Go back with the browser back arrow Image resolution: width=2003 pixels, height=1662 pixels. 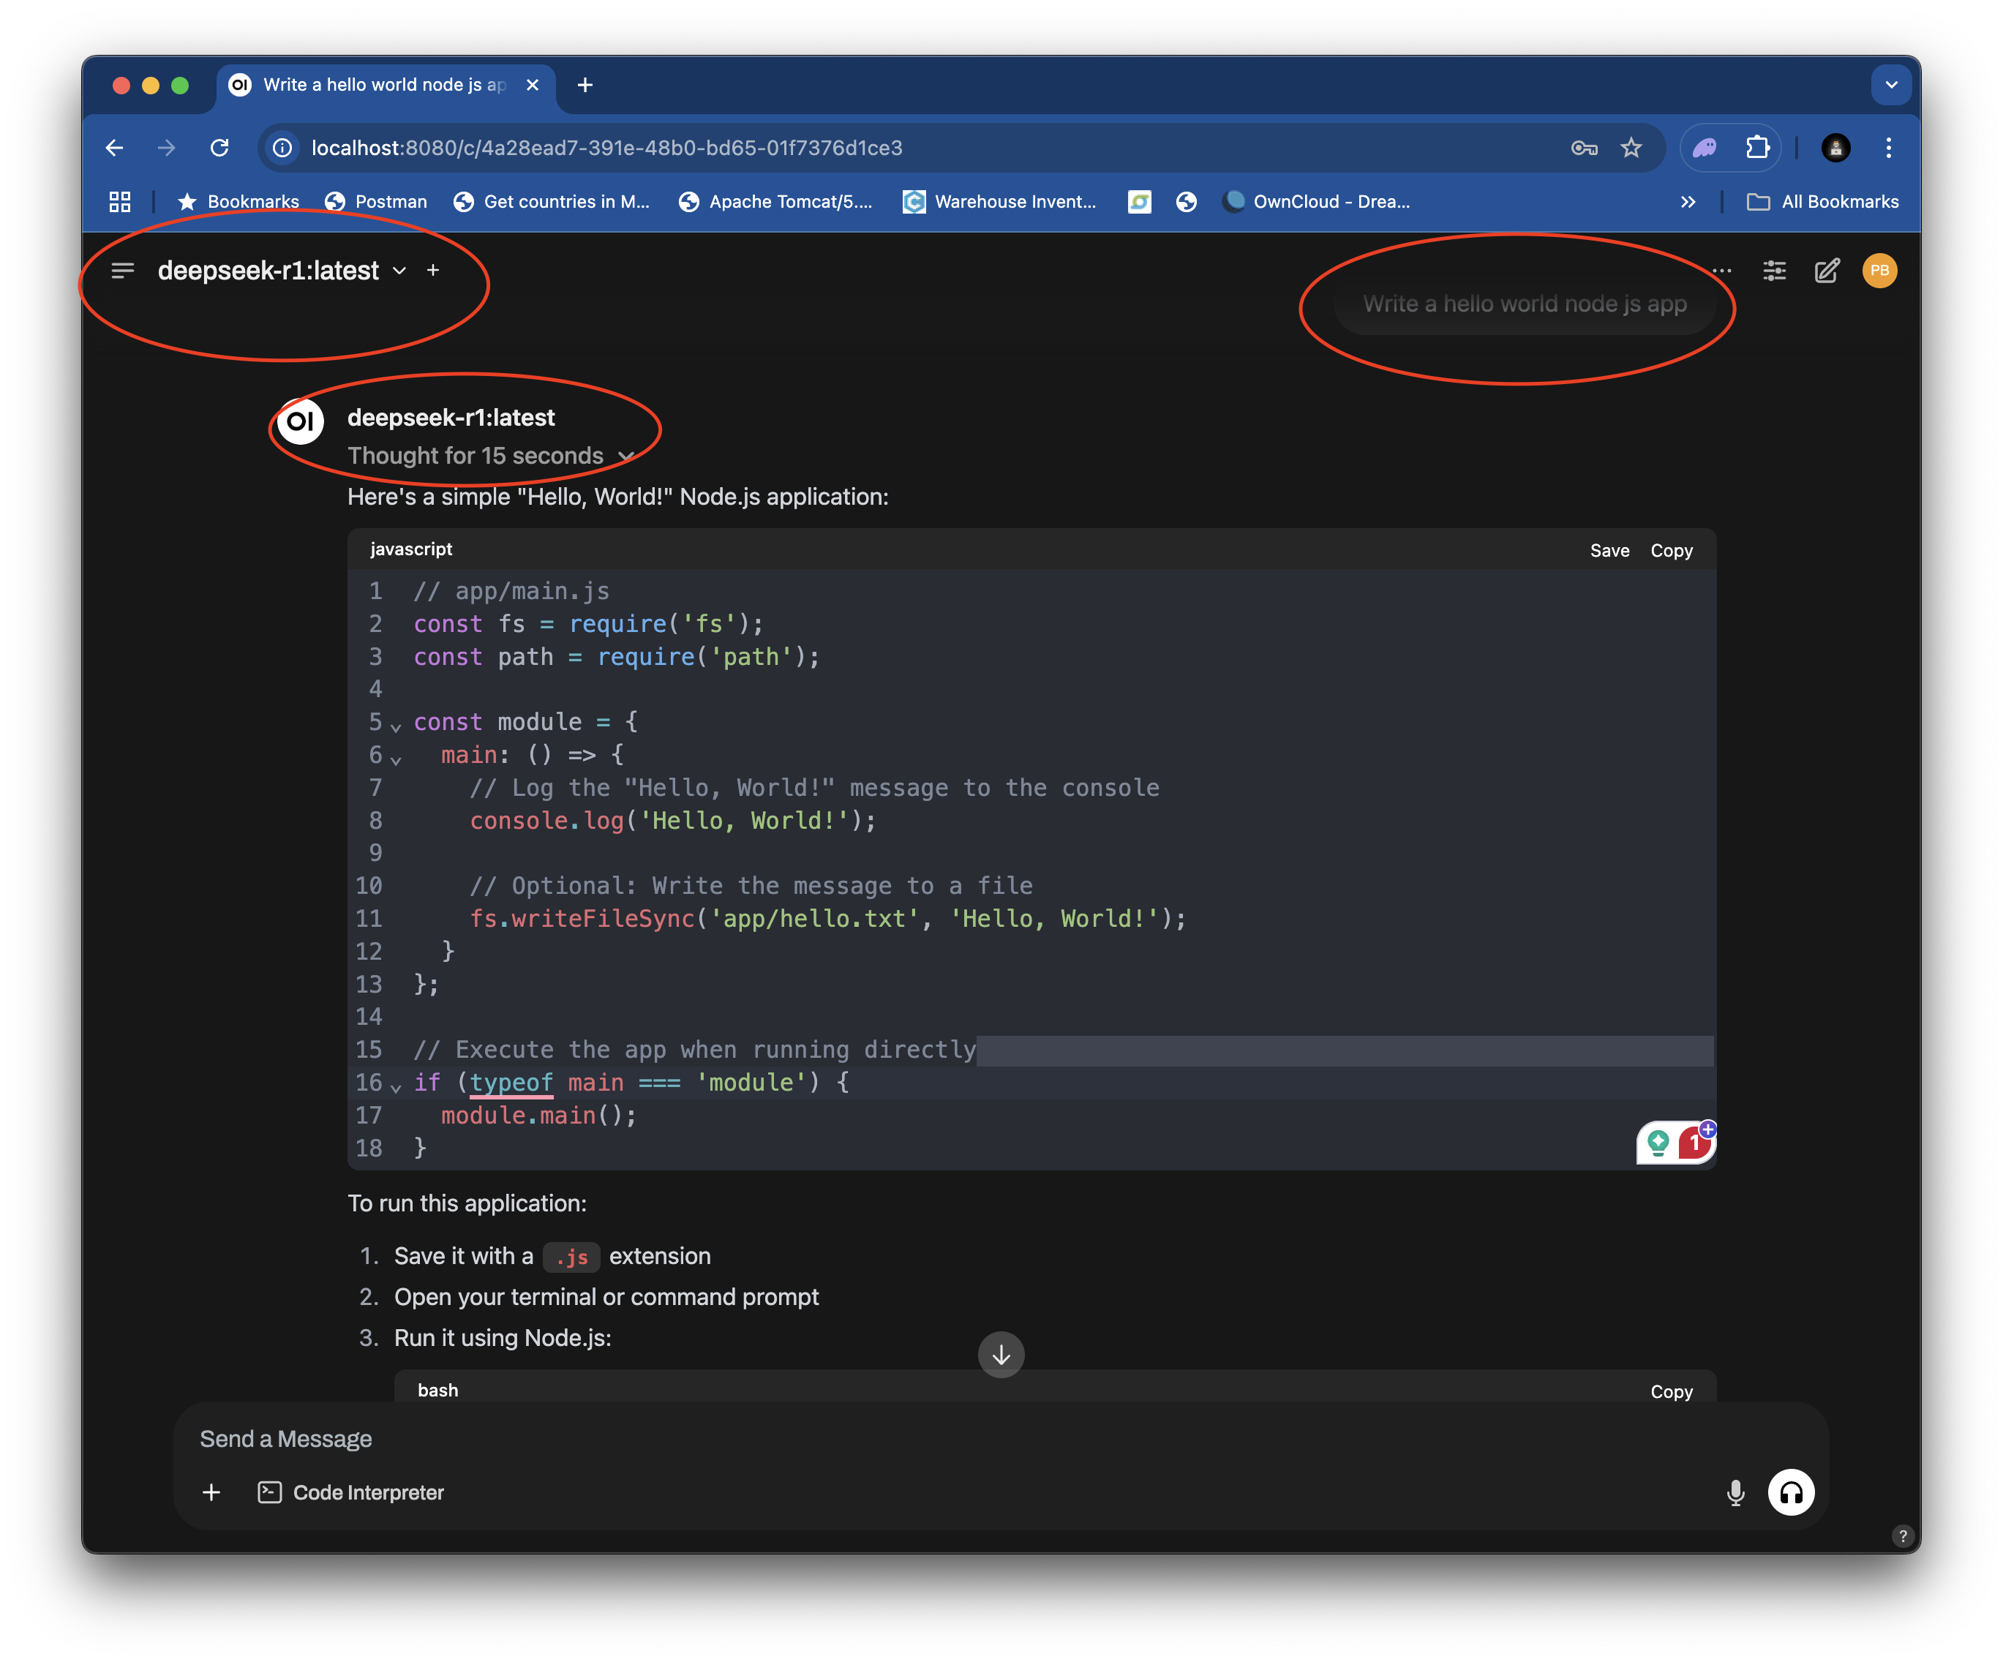[114, 148]
